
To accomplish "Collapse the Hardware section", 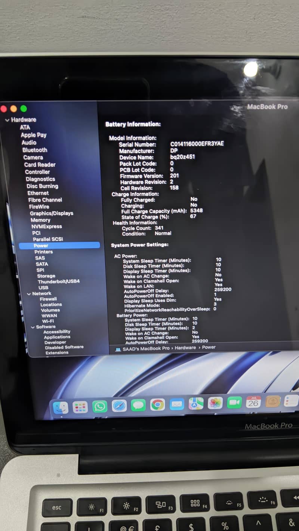I will click(x=7, y=120).
